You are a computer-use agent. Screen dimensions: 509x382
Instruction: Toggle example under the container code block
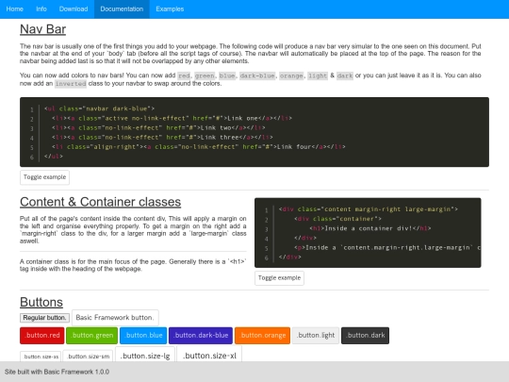coord(279,278)
